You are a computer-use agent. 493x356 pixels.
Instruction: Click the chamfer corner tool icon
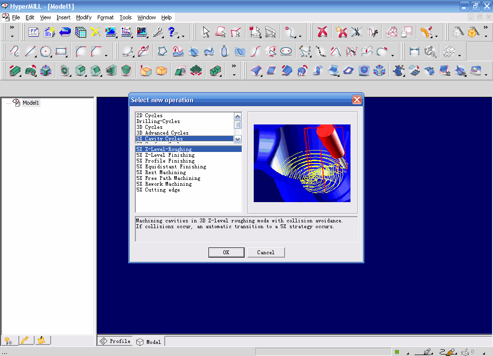coord(96,51)
